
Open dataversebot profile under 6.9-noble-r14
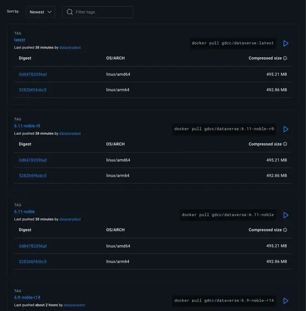(74, 305)
